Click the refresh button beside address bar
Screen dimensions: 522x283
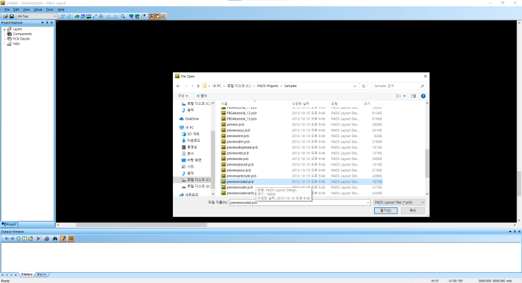tap(363, 86)
